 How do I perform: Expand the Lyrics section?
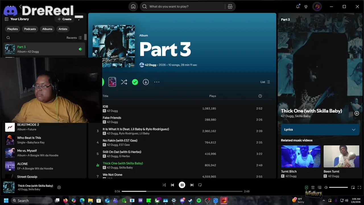[x=320, y=130]
